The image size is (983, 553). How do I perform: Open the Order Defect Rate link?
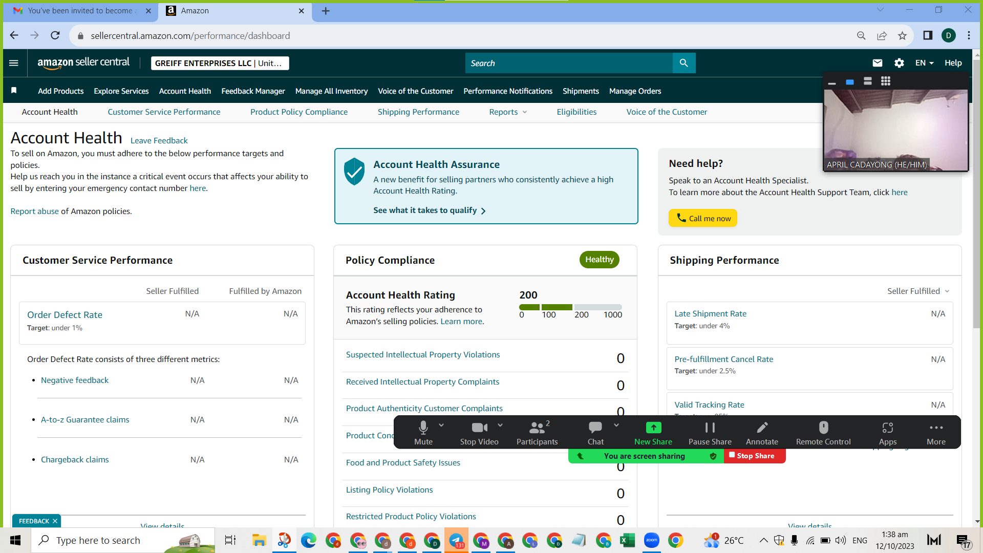pyautogui.click(x=65, y=314)
